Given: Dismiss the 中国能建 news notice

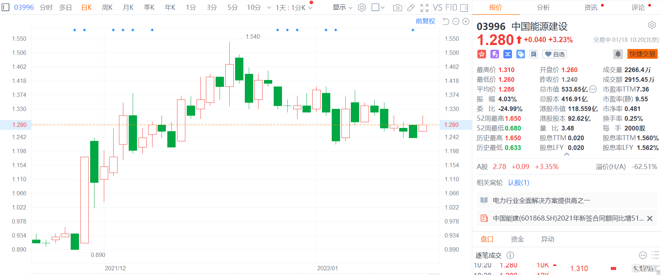Looking at the screenshot, I should point(650,218).
